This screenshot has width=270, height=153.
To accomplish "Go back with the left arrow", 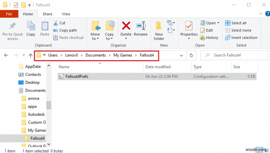I will click(x=6, y=55).
